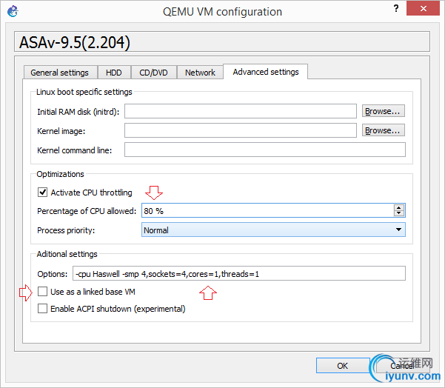The width and height of the screenshot is (445, 388).
Task: Enable Use as a linked base VM
Action: (42, 292)
